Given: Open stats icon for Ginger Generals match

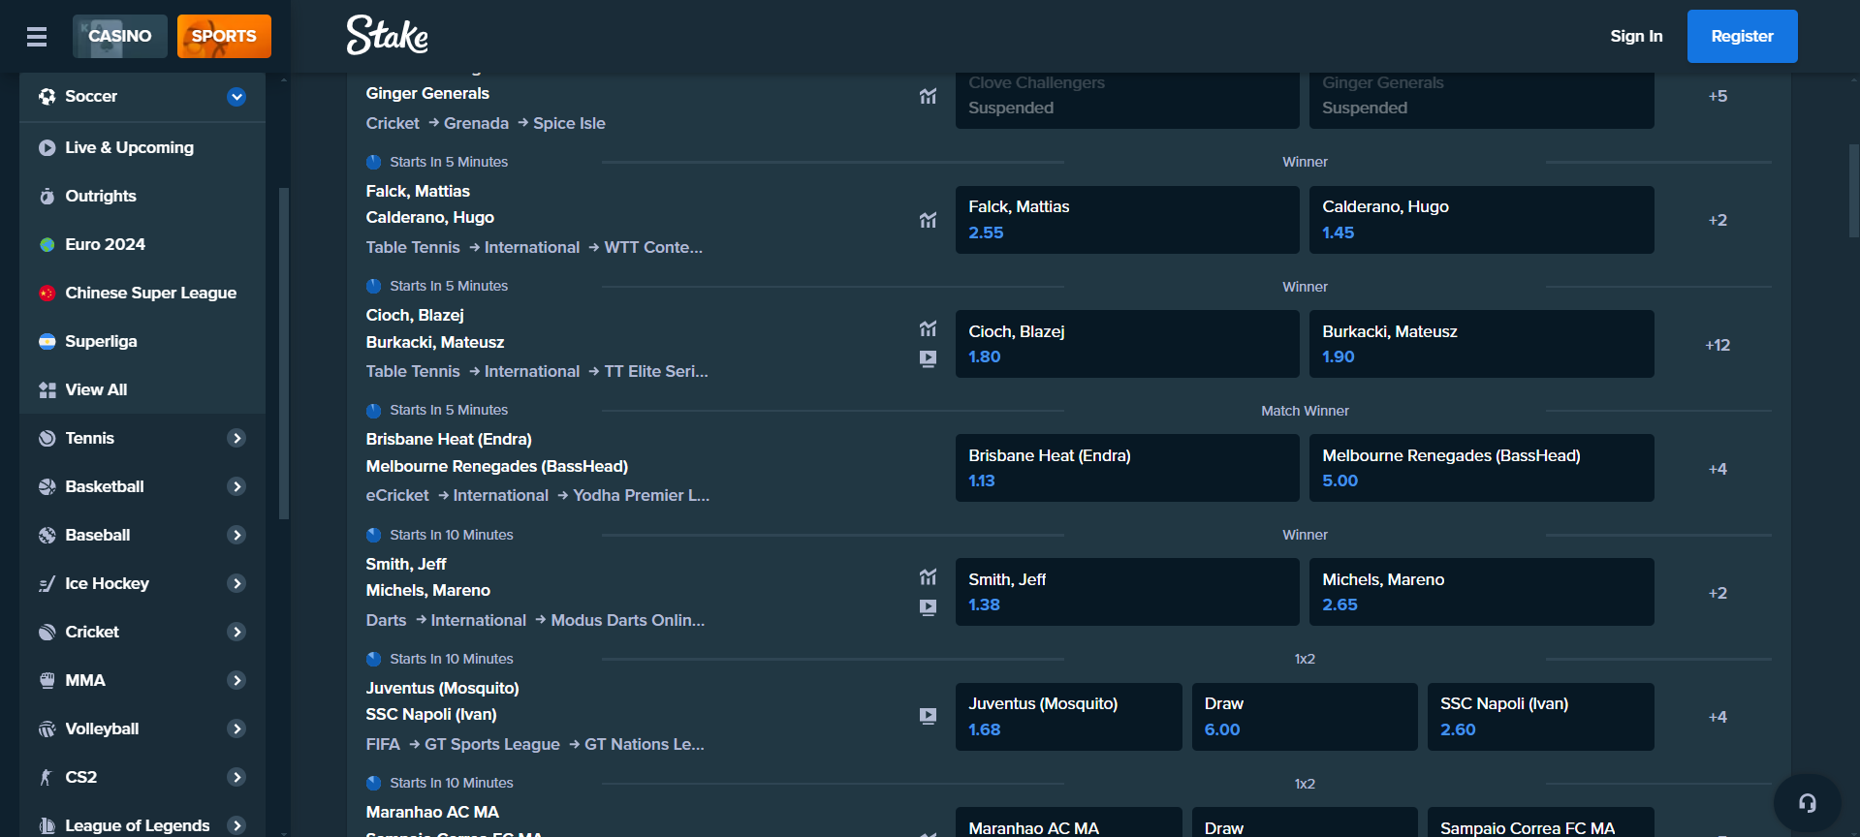Looking at the screenshot, I should click(928, 96).
